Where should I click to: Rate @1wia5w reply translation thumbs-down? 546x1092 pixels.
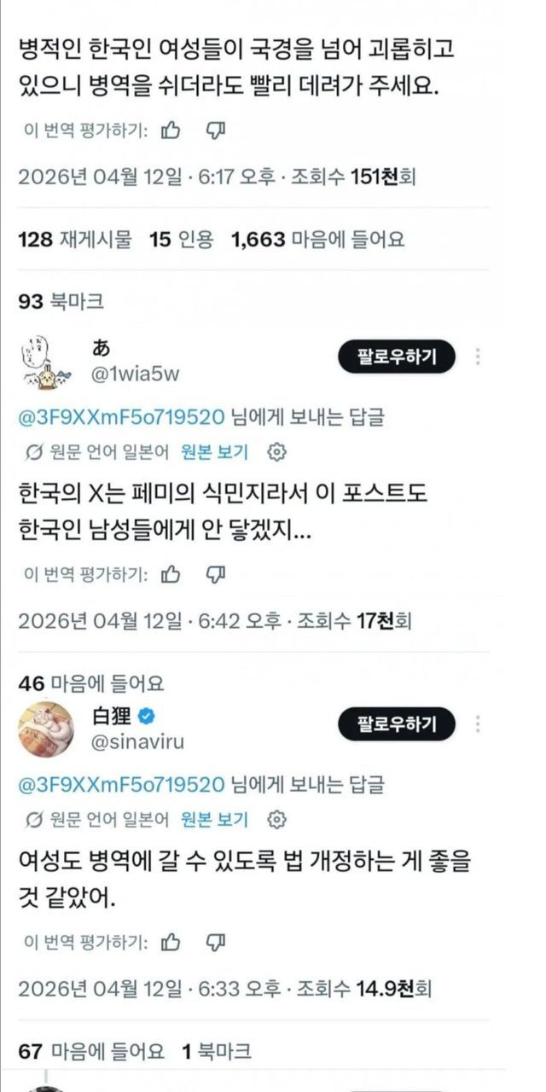coord(216,574)
